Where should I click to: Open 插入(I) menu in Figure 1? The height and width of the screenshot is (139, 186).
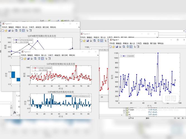point(132,43)
